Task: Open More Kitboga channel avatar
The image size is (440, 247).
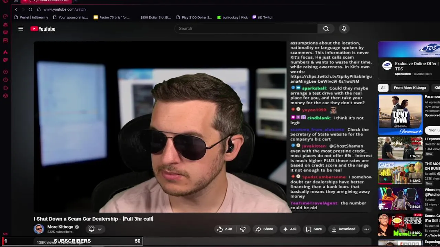Action: pos(39,229)
